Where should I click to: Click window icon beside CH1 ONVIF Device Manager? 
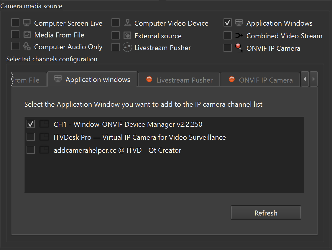tap(44, 124)
